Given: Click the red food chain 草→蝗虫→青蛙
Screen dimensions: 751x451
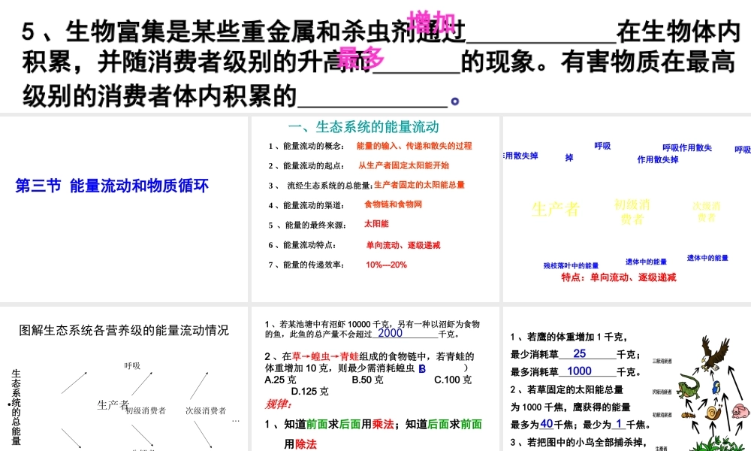Looking at the screenshot, I should point(325,356).
